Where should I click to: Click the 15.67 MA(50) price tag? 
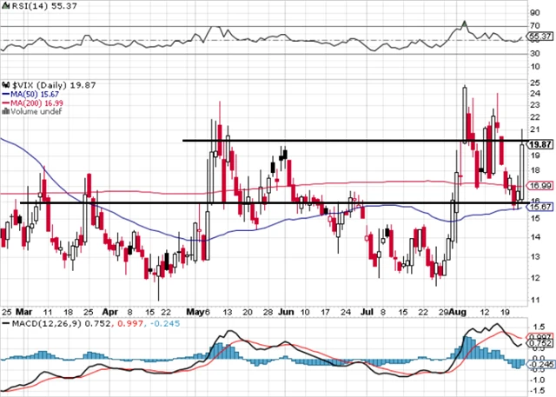coord(541,205)
